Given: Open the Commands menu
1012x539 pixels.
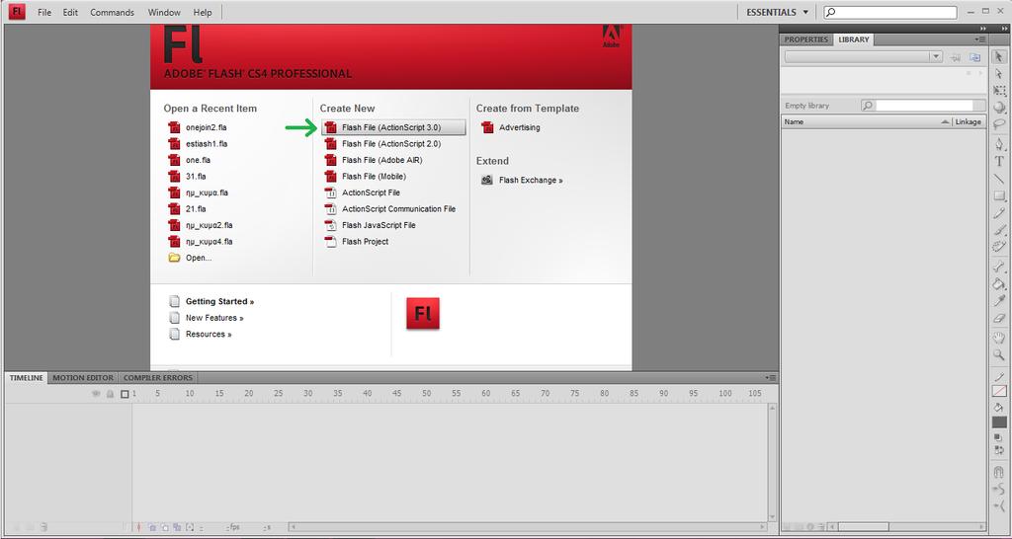Looking at the screenshot, I should pyautogui.click(x=113, y=12).
